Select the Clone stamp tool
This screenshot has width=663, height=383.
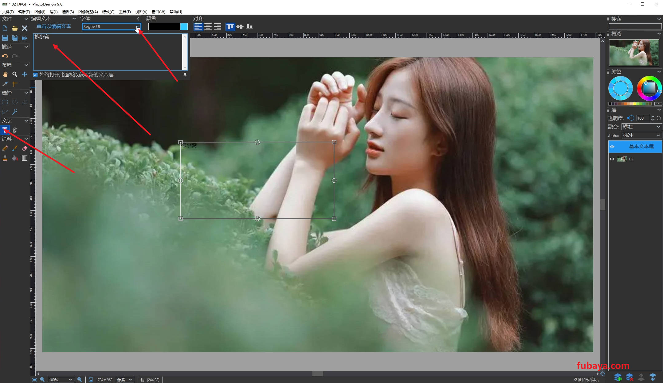click(5, 158)
